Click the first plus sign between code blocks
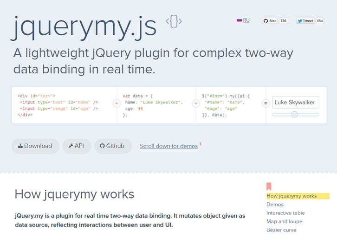This screenshot has width=337, height=238. (117, 103)
